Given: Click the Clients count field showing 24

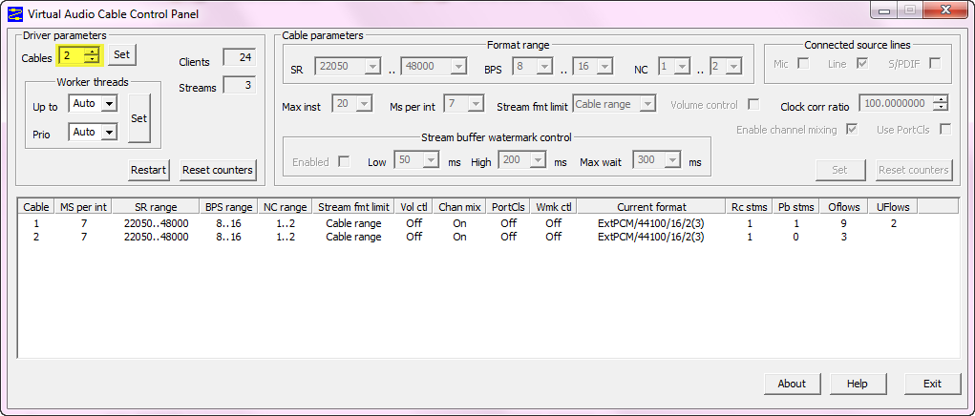Looking at the screenshot, I should tap(240, 58).
